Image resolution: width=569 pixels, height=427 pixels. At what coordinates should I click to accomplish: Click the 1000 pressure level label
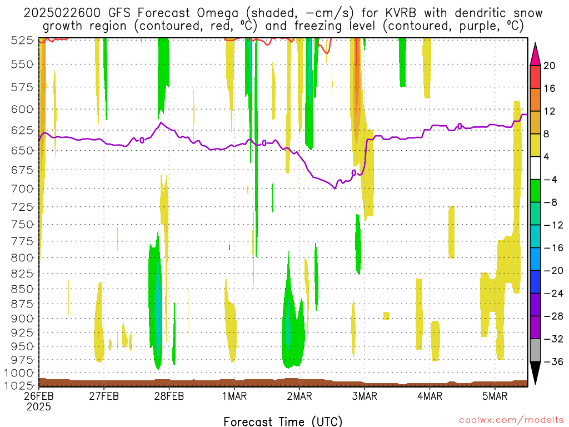(19, 373)
